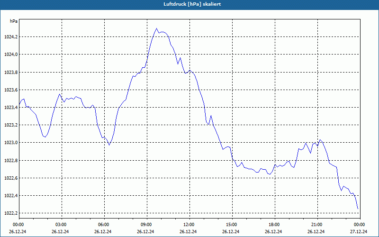
Task: Click the 1022,8 y-axis label
Action: tap(11, 160)
